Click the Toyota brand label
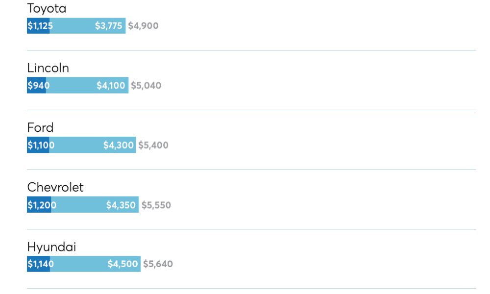 47,8
